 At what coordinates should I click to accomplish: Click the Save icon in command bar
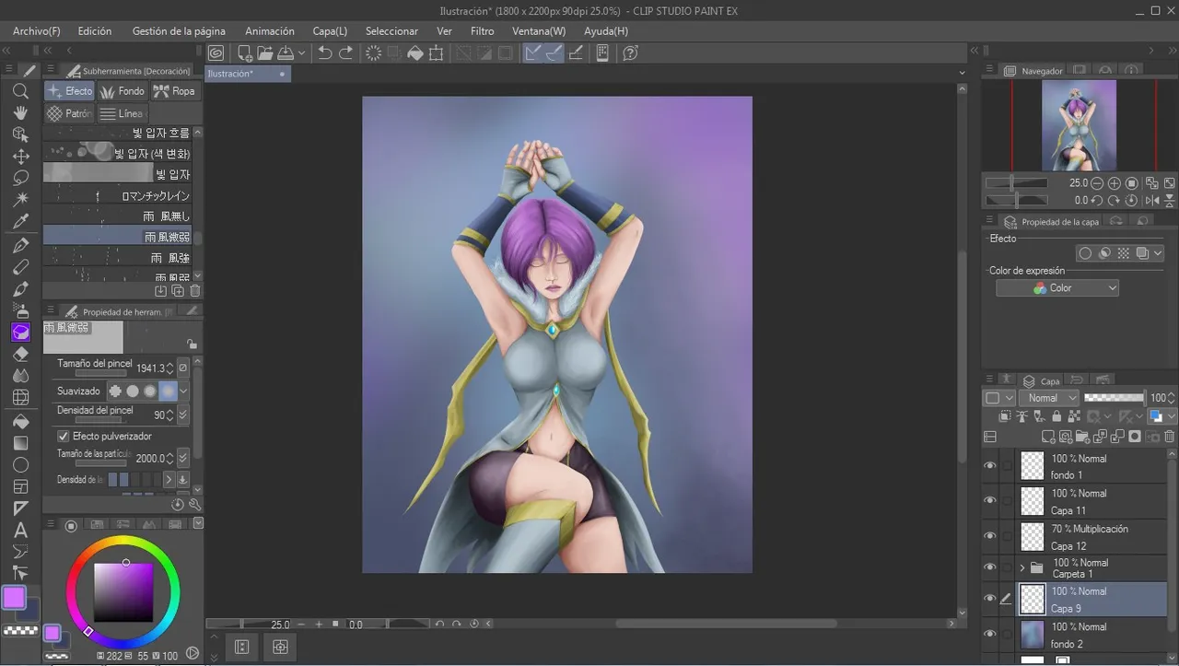click(x=286, y=53)
